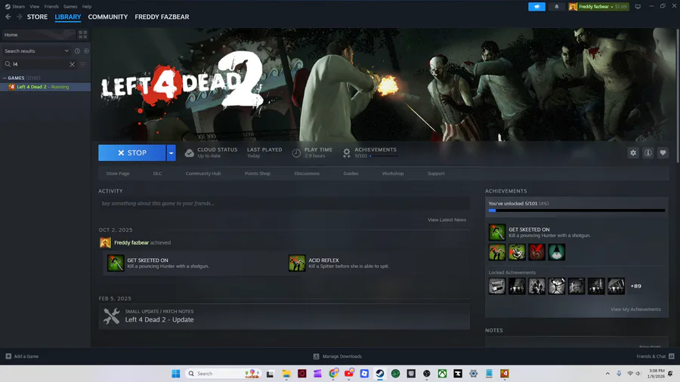Open Steam announcements megaphone button

[x=537, y=7]
